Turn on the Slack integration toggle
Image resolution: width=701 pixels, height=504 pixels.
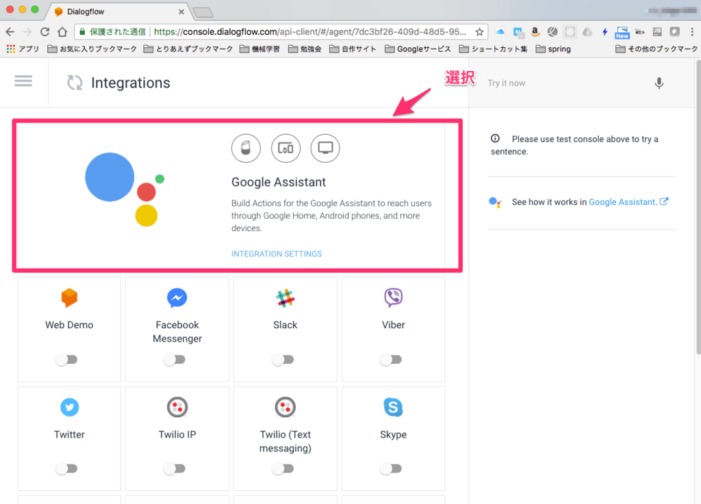(283, 359)
